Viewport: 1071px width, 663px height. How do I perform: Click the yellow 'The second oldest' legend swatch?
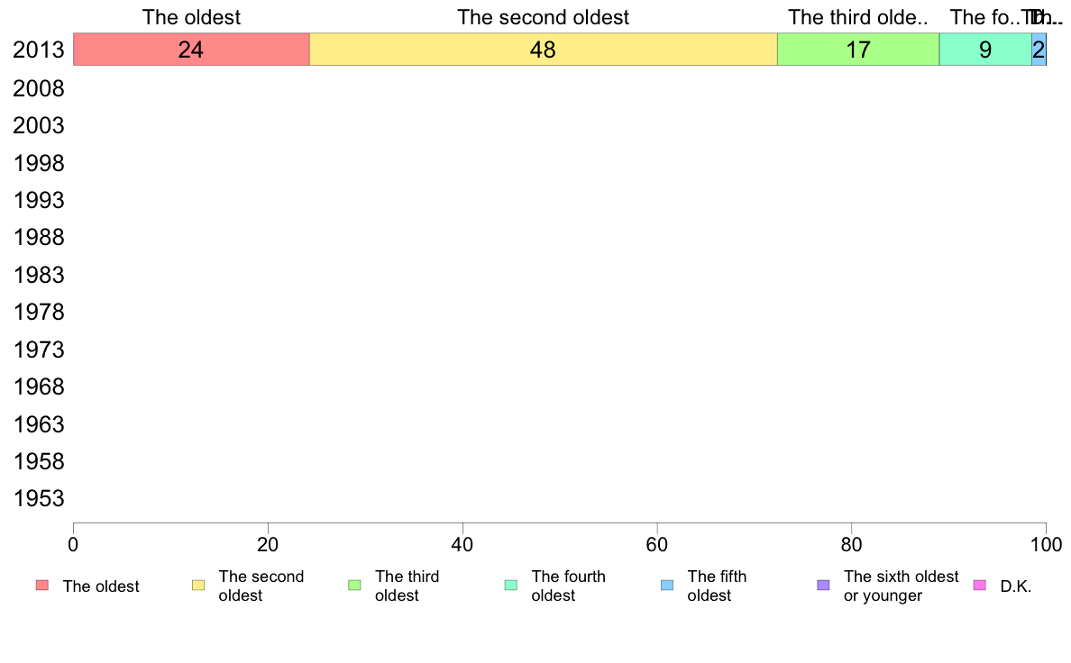[198, 586]
